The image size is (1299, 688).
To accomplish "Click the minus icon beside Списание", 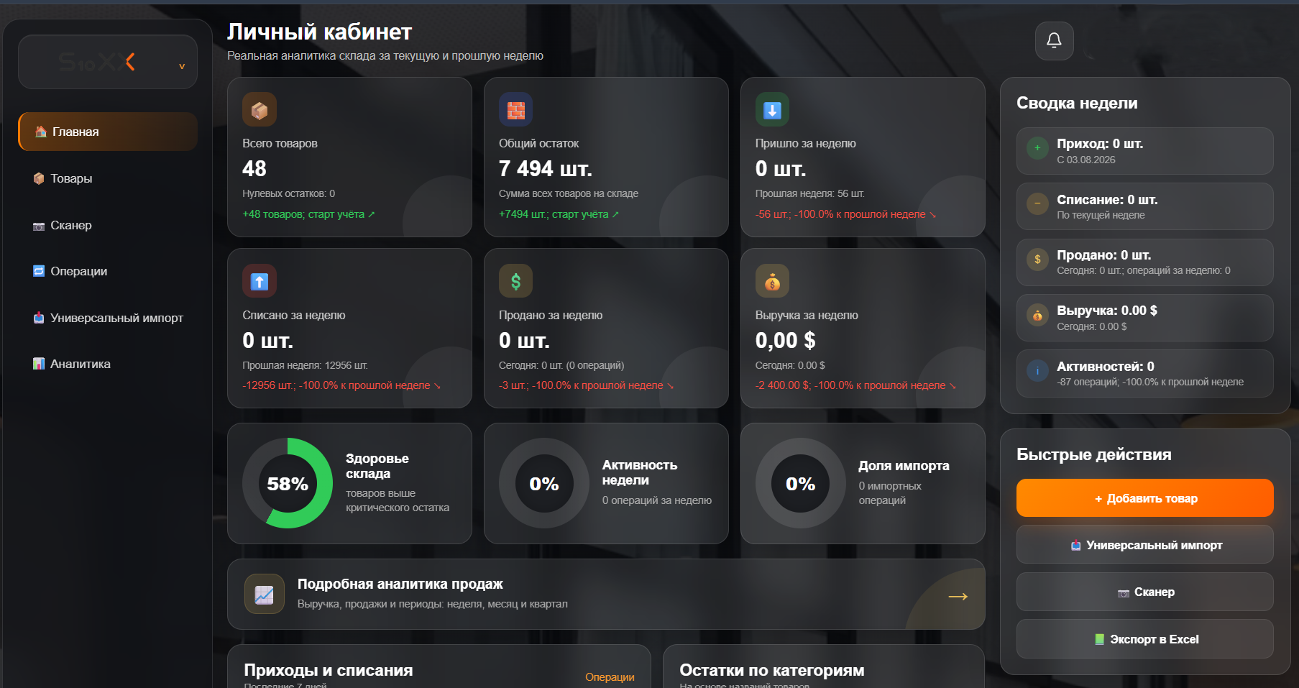I will click(x=1037, y=203).
